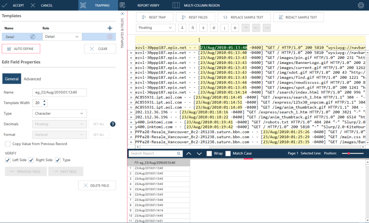
Task: Check Copy Value from Previous Record
Action: [7, 144]
